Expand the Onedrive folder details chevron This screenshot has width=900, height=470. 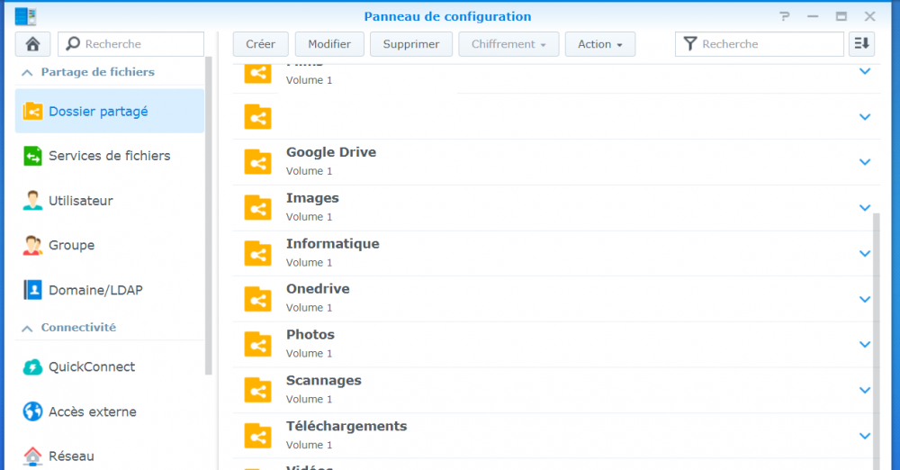[865, 299]
